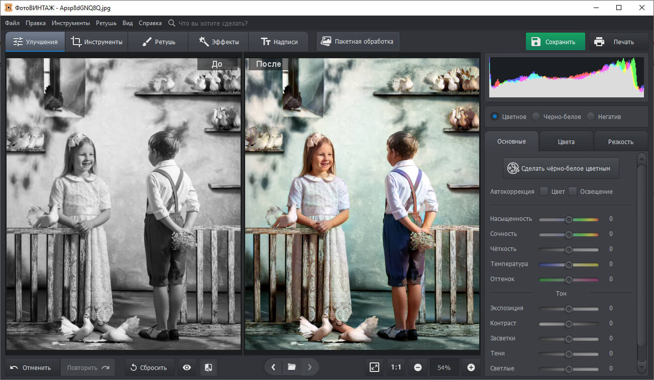
Task: Toggle the before/after split view icon
Action: [x=208, y=367]
